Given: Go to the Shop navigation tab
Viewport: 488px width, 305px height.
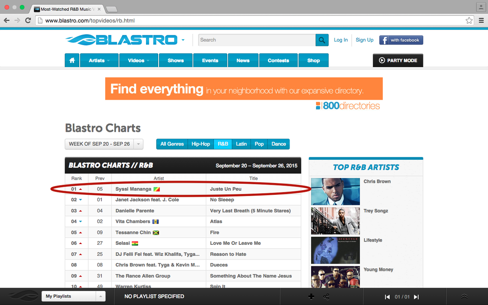Looking at the screenshot, I should (x=314, y=60).
